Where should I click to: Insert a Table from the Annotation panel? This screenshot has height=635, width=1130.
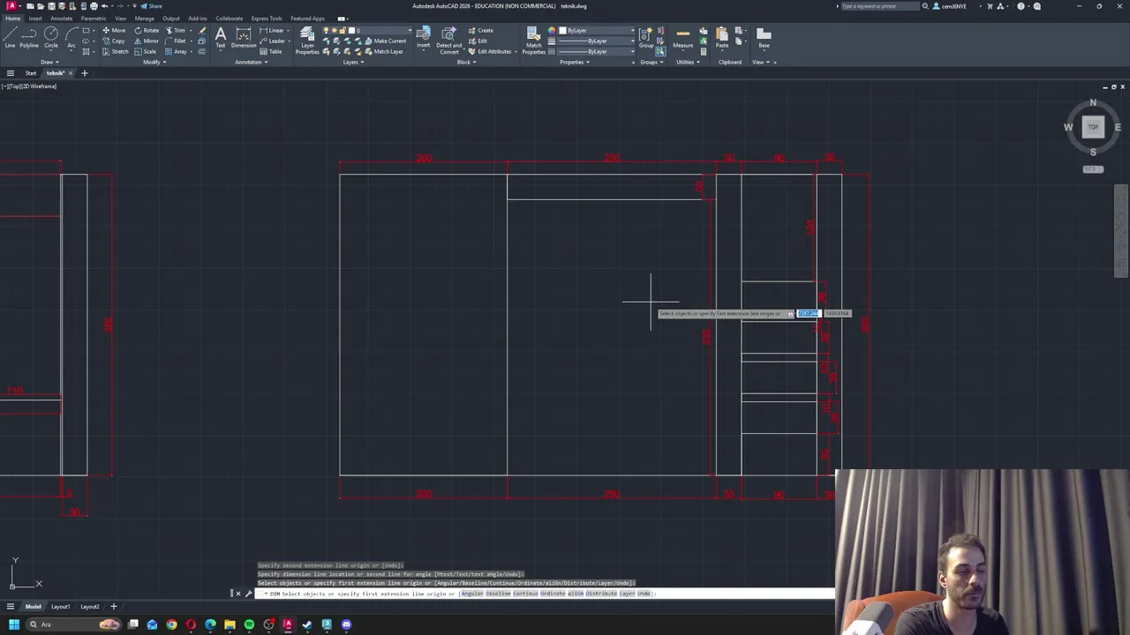pyautogui.click(x=270, y=51)
